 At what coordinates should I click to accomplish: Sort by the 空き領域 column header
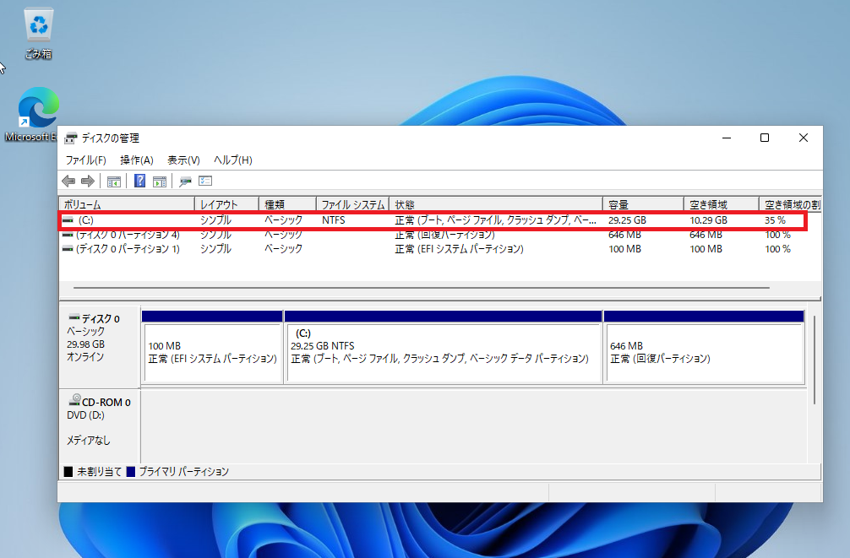pos(722,204)
